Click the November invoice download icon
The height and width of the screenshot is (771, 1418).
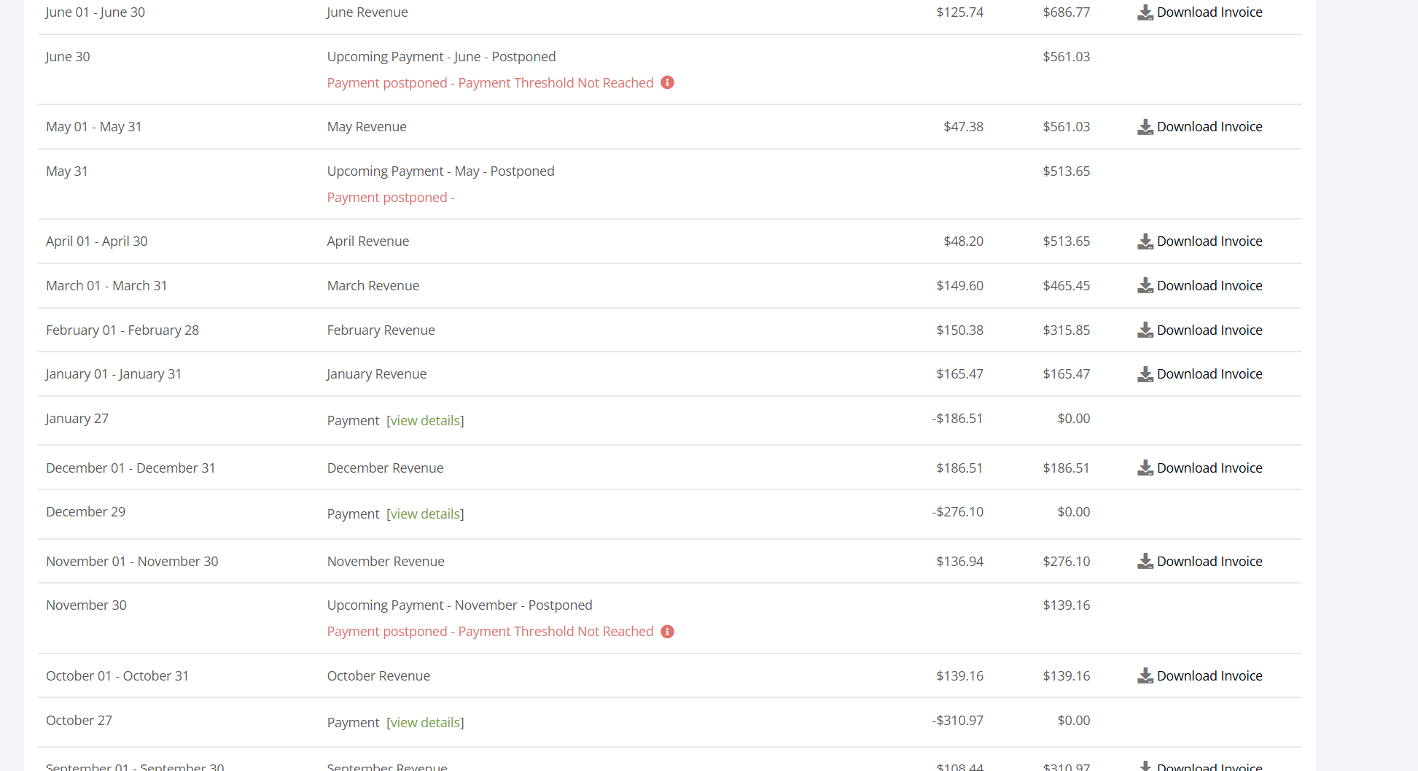pyautogui.click(x=1145, y=562)
